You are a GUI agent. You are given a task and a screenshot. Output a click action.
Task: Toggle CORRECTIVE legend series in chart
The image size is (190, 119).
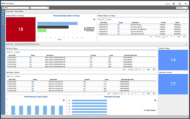[x=89, y=28]
